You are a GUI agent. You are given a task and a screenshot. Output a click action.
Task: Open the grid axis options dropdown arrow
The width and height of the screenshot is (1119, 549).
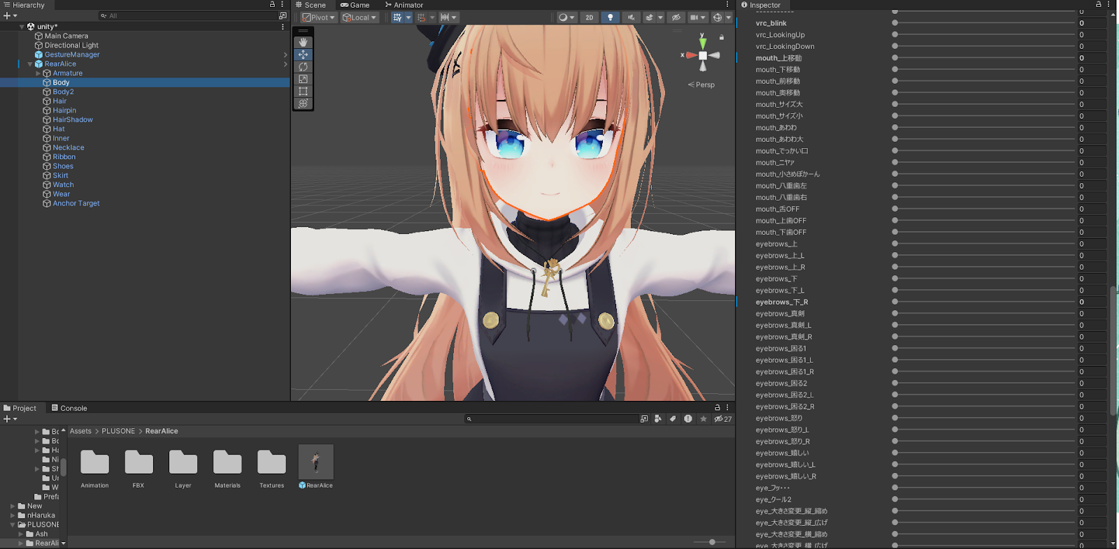pyautogui.click(x=408, y=17)
